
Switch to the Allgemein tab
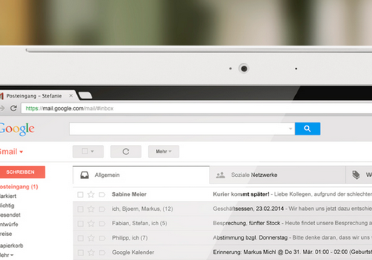coord(141,175)
